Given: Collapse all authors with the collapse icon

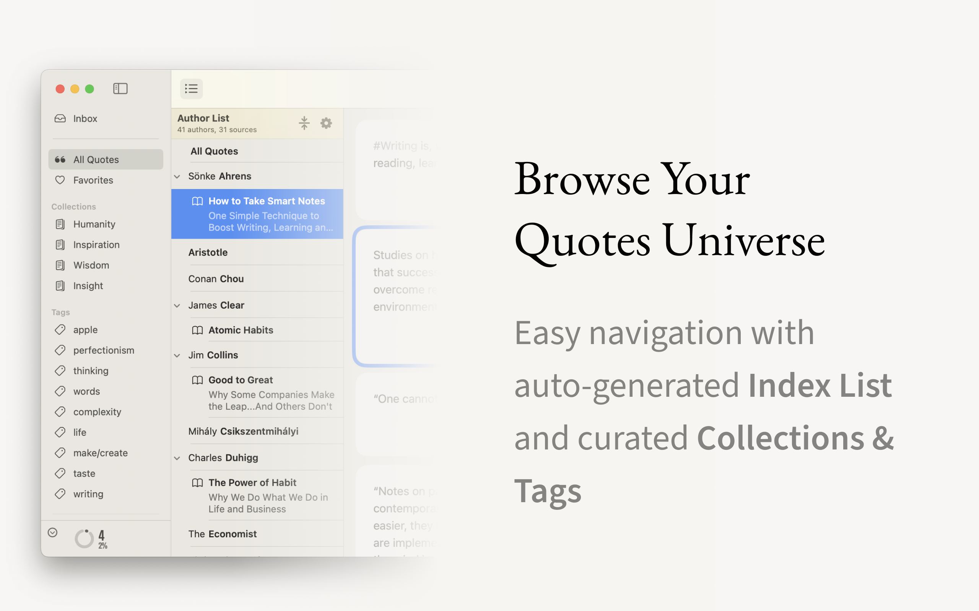Looking at the screenshot, I should pos(304,123).
